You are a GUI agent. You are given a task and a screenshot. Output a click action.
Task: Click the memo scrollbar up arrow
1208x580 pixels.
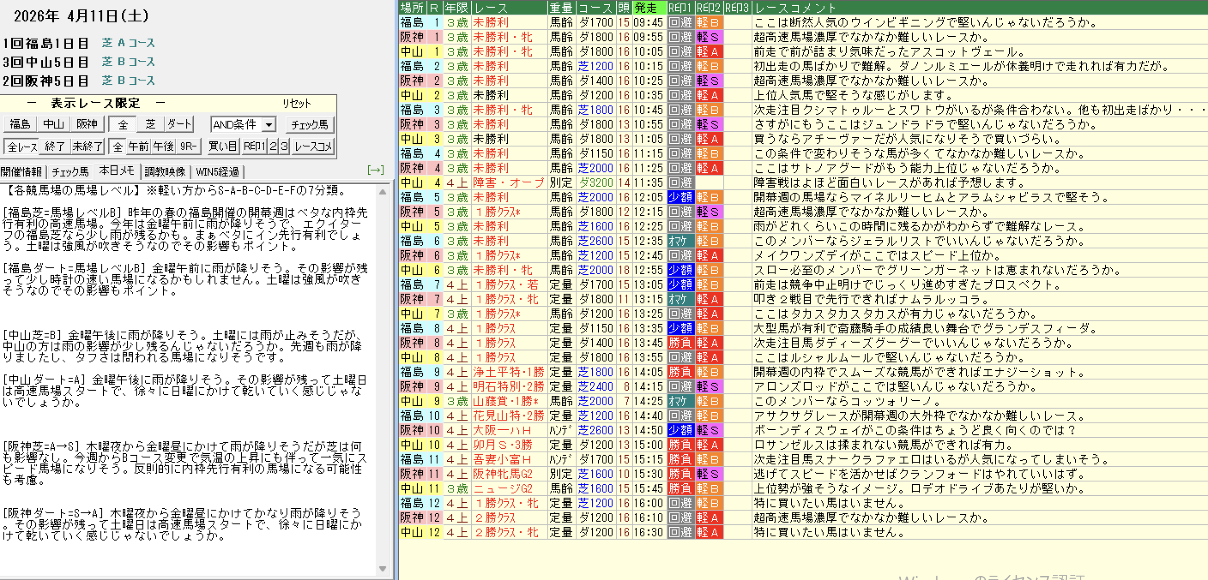click(383, 192)
